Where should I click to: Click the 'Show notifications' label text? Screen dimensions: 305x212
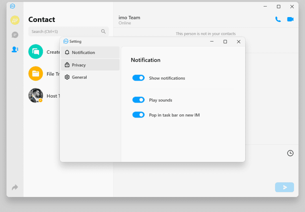pyautogui.click(x=167, y=78)
